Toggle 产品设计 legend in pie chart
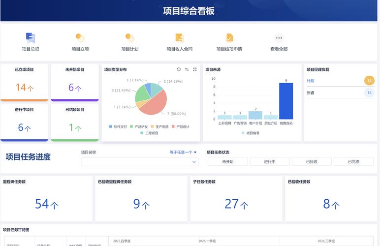The height and width of the screenshot is (246, 380). (x=180, y=126)
